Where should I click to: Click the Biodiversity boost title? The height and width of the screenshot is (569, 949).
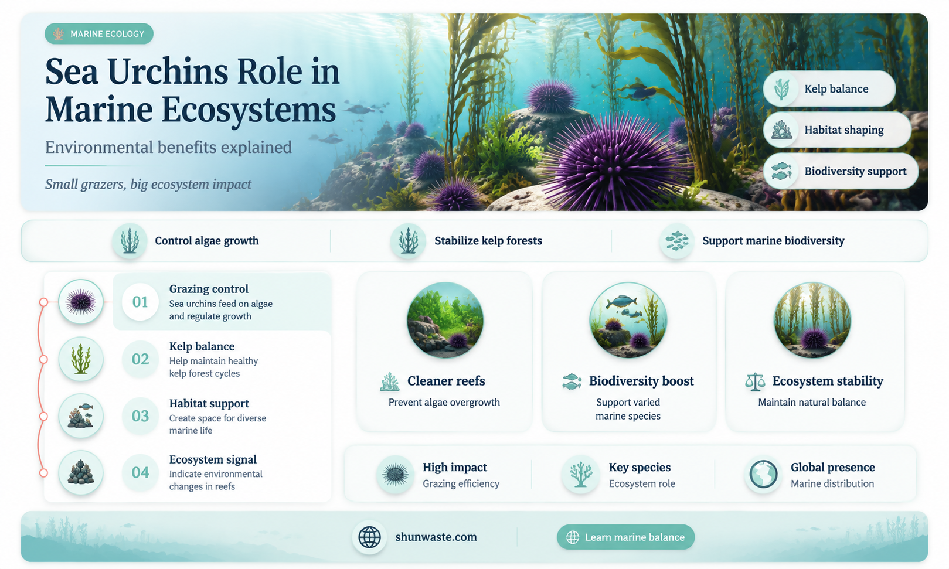641,381
